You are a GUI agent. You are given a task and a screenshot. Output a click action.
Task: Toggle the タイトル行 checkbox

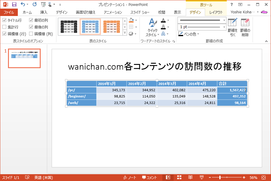pyautogui.click(x=4, y=20)
